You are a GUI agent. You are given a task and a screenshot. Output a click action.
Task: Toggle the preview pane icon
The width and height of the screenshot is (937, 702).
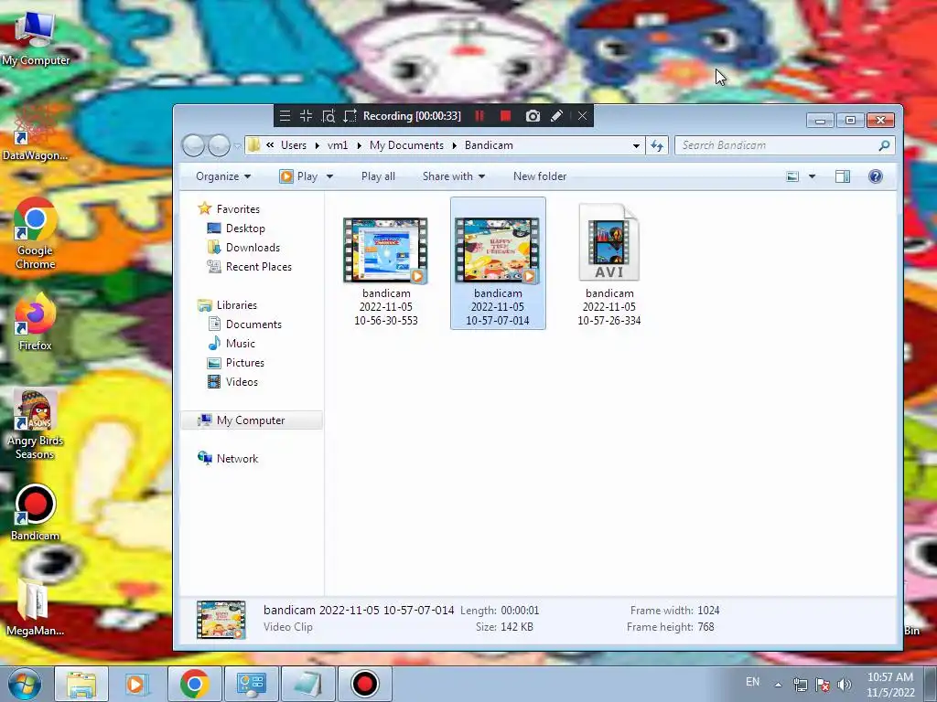tap(843, 176)
